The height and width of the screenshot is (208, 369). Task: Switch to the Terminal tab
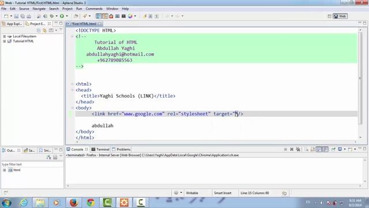click(x=100, y=149)
